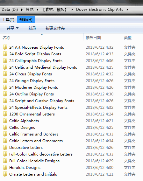Expand the arrow after 其他 breadcrumb

point(38,10)
